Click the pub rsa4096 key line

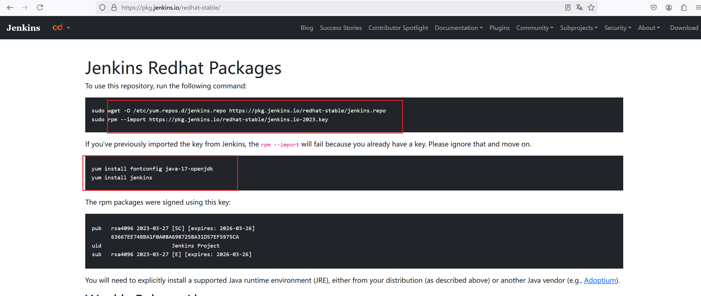pyautogui.click(x=173, y=228)
